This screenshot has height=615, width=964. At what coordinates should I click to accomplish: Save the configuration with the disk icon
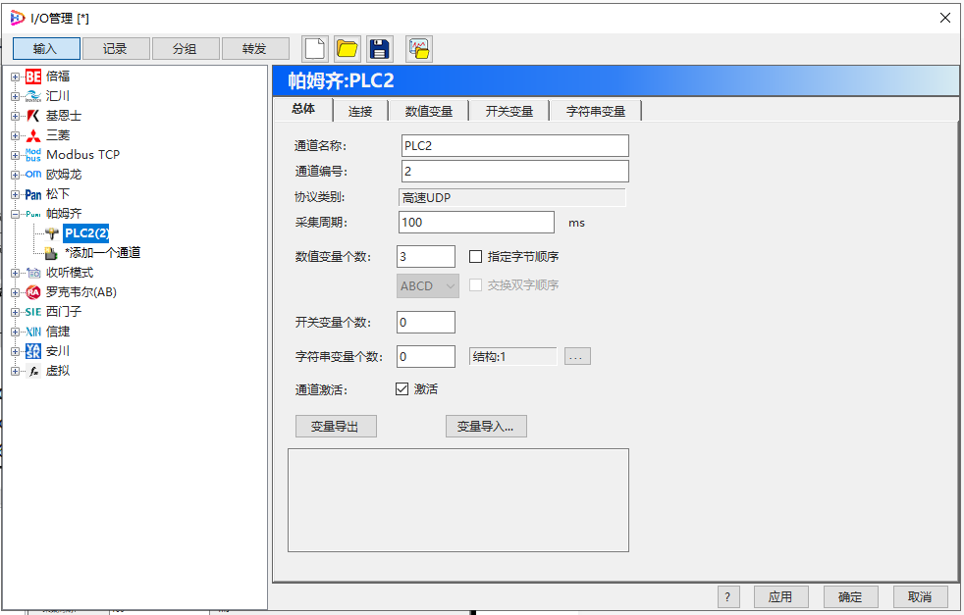tap(380, 47)
